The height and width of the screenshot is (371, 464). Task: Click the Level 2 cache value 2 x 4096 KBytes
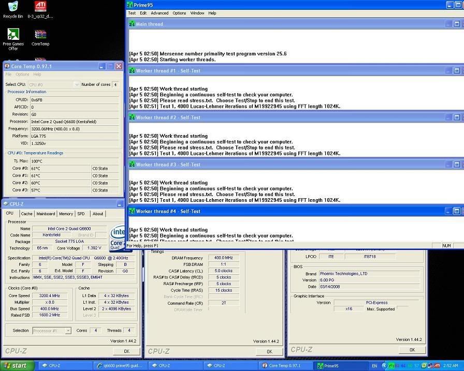point(117,308)
